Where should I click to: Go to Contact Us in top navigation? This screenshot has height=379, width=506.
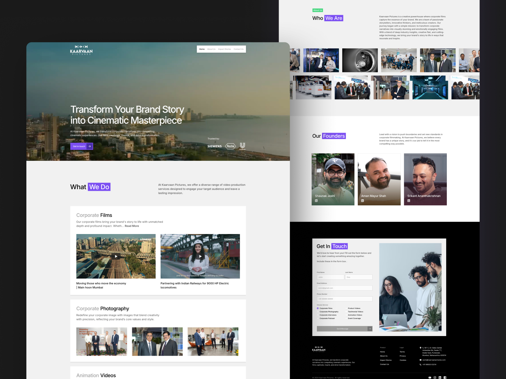(x=238, y=49)
